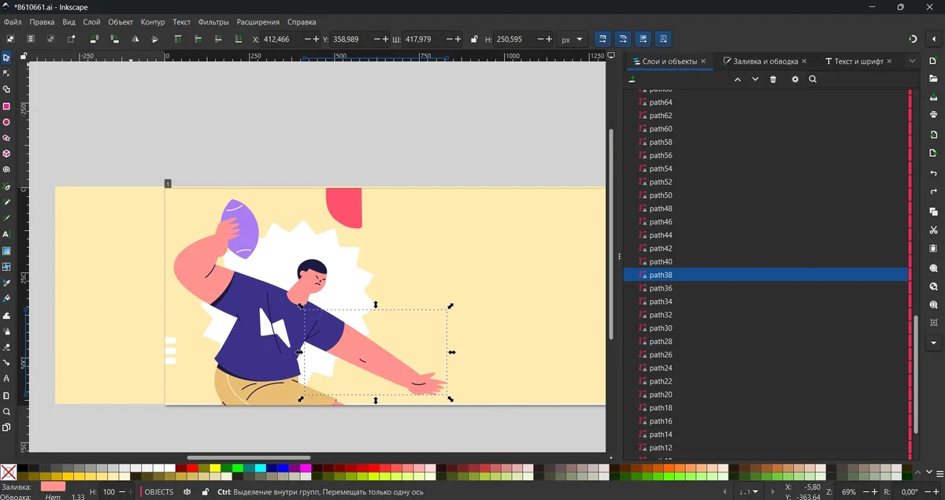This screenshot has height=500, width=945.
Task: Toggle the width-height ratio lock
Action: tap(474, 39)
